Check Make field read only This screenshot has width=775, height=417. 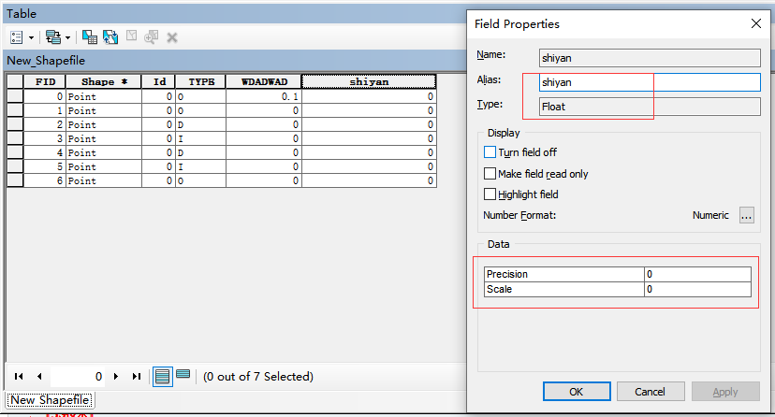[490, 174]
